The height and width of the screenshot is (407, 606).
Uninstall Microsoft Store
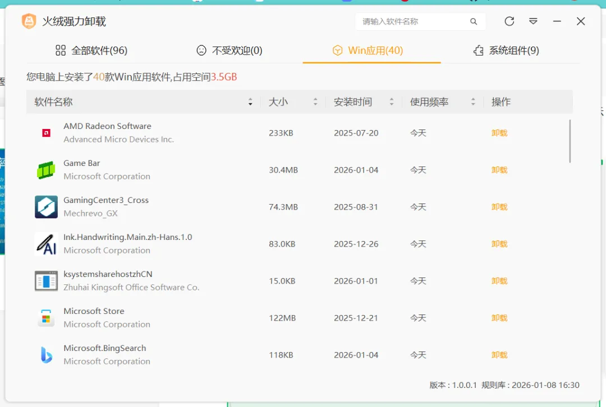(499, 318)
